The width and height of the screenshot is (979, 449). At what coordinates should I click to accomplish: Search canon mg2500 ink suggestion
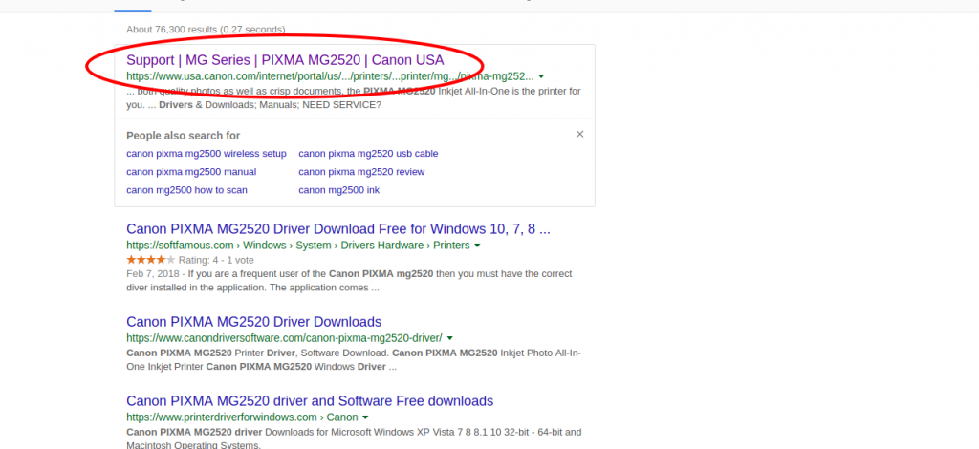(x=339, y=189)
